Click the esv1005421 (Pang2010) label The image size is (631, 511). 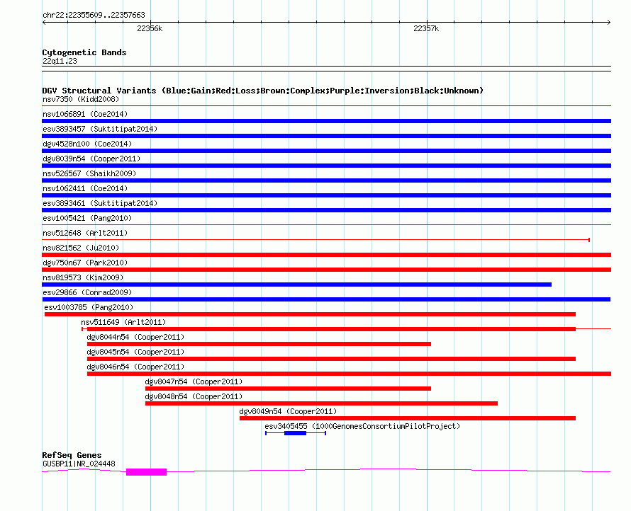pos(87,218)
